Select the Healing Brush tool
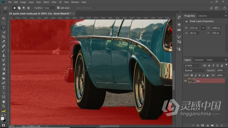This screenshot has width=228, height=128. (x=3, y=46)
